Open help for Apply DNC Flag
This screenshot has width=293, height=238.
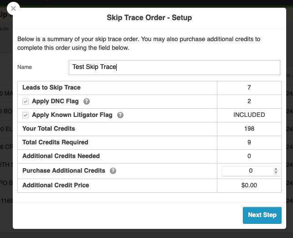pyautogui.click(x=87, y=101)
